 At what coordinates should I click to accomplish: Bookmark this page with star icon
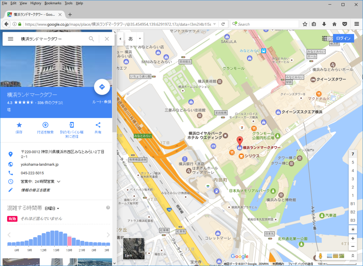click(305, 24)
